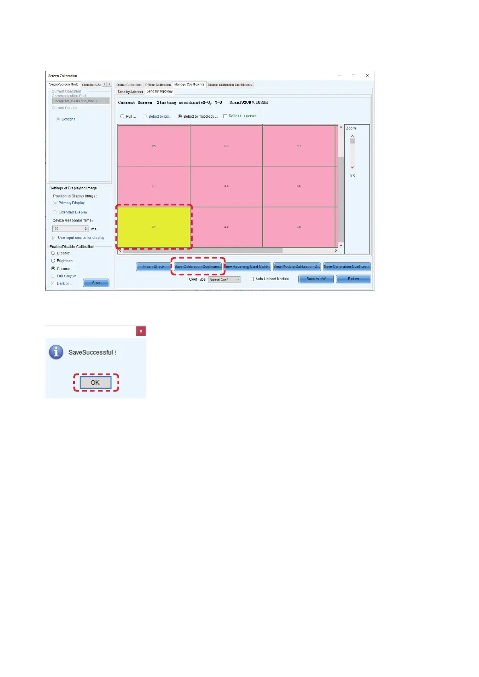Click the Zoom slider down arrow
This screenshot has height=677, width=479.
click(352, 167)
